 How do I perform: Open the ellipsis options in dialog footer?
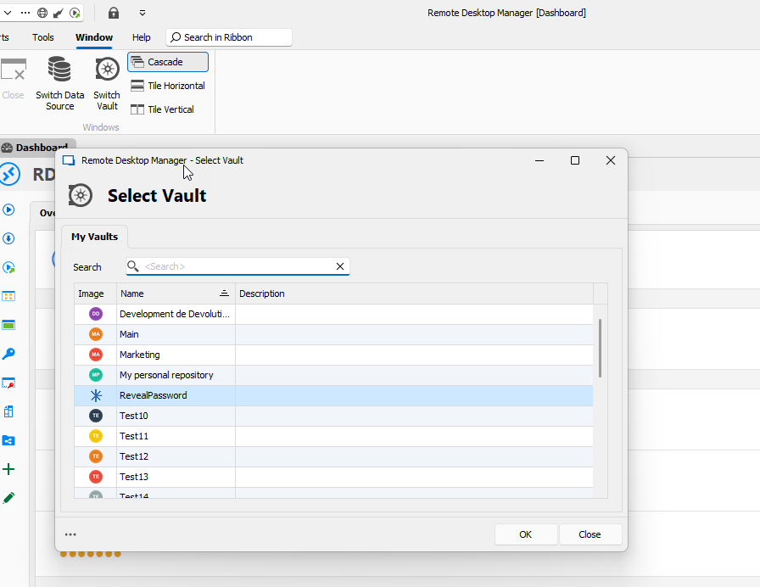point(70,534)
